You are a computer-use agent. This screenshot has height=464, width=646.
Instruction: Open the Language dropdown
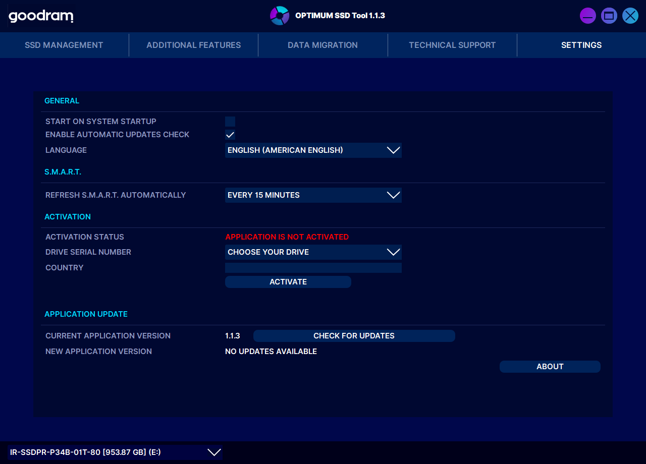coord(313,150)
